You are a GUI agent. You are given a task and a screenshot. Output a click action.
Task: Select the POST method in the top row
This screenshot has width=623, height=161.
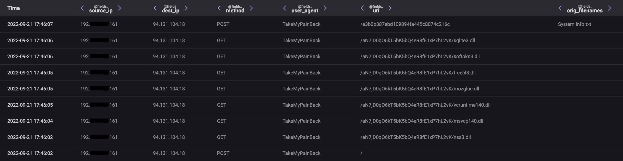223,24
